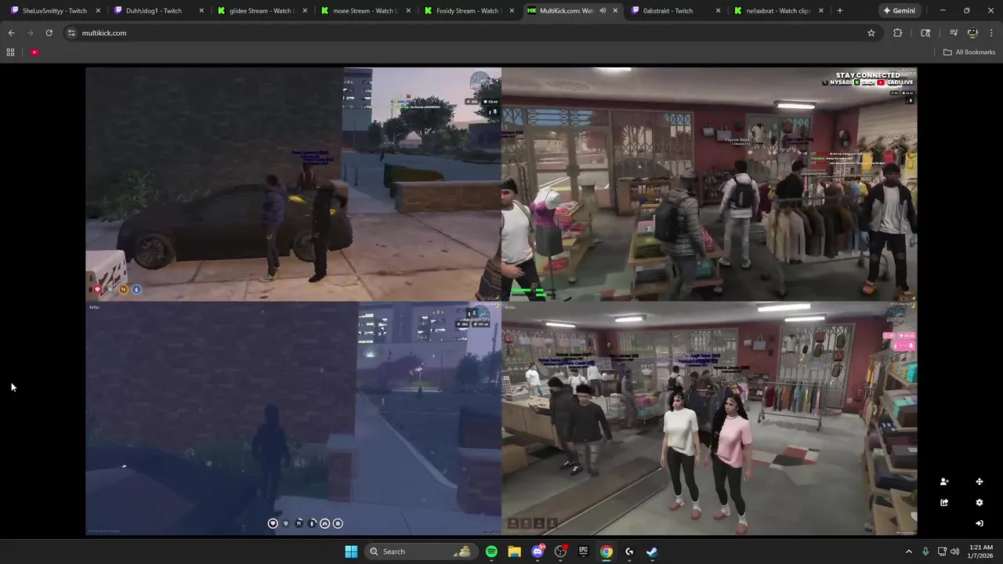The width and height of the screenshot is (1003, 564).
Task: Expand hidden system tray icons
Action: coord(909,551)
